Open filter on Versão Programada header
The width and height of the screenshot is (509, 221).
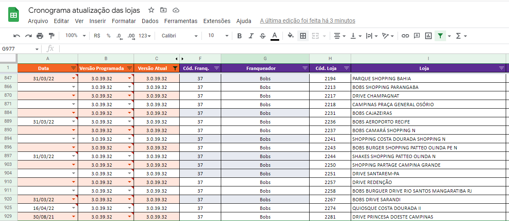click(130, 68)
